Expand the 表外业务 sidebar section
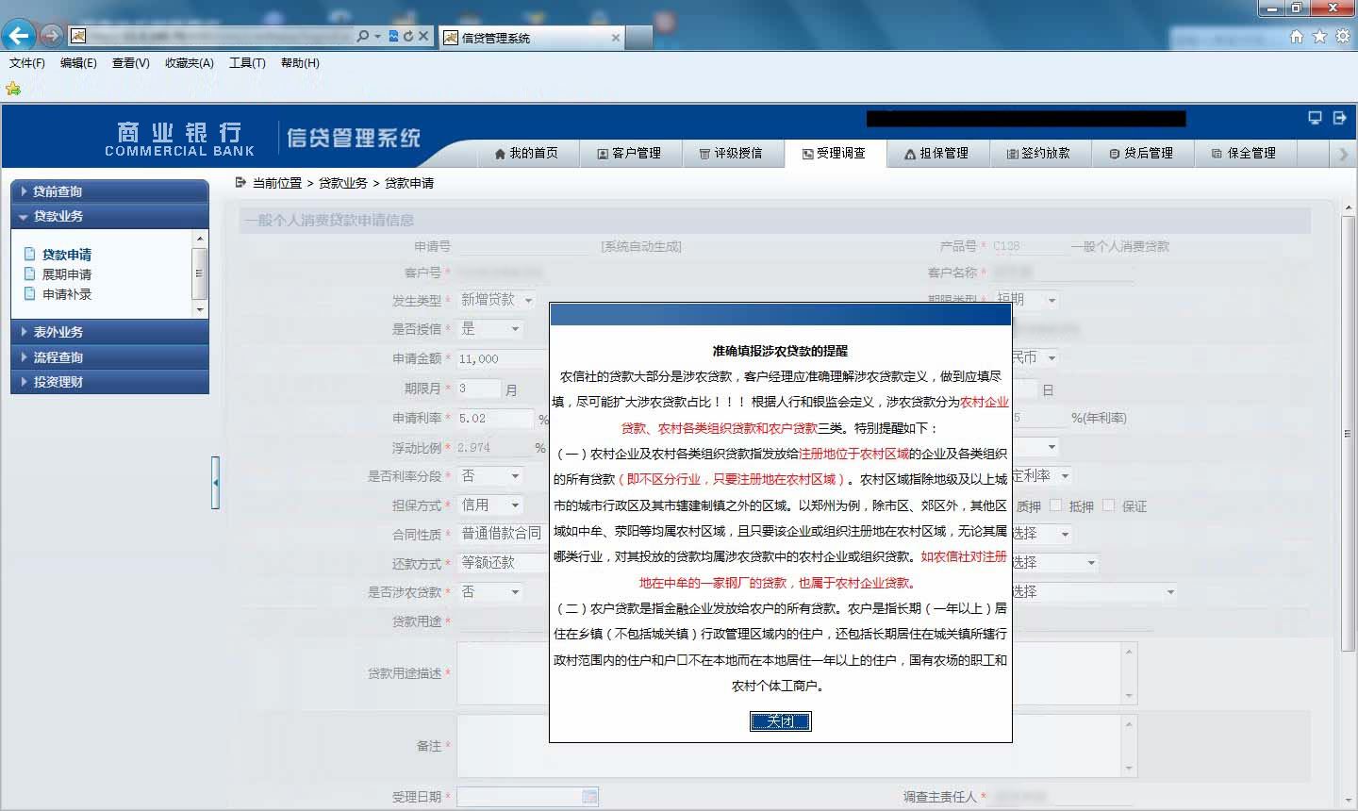The width and height of the screenshot is (1358, 811). tap(109, 332)
